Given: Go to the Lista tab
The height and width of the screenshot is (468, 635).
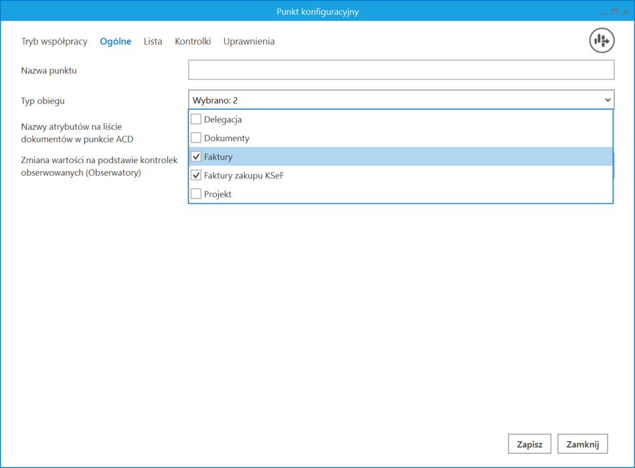Looking at the screenshot, I should coord(153,41).
